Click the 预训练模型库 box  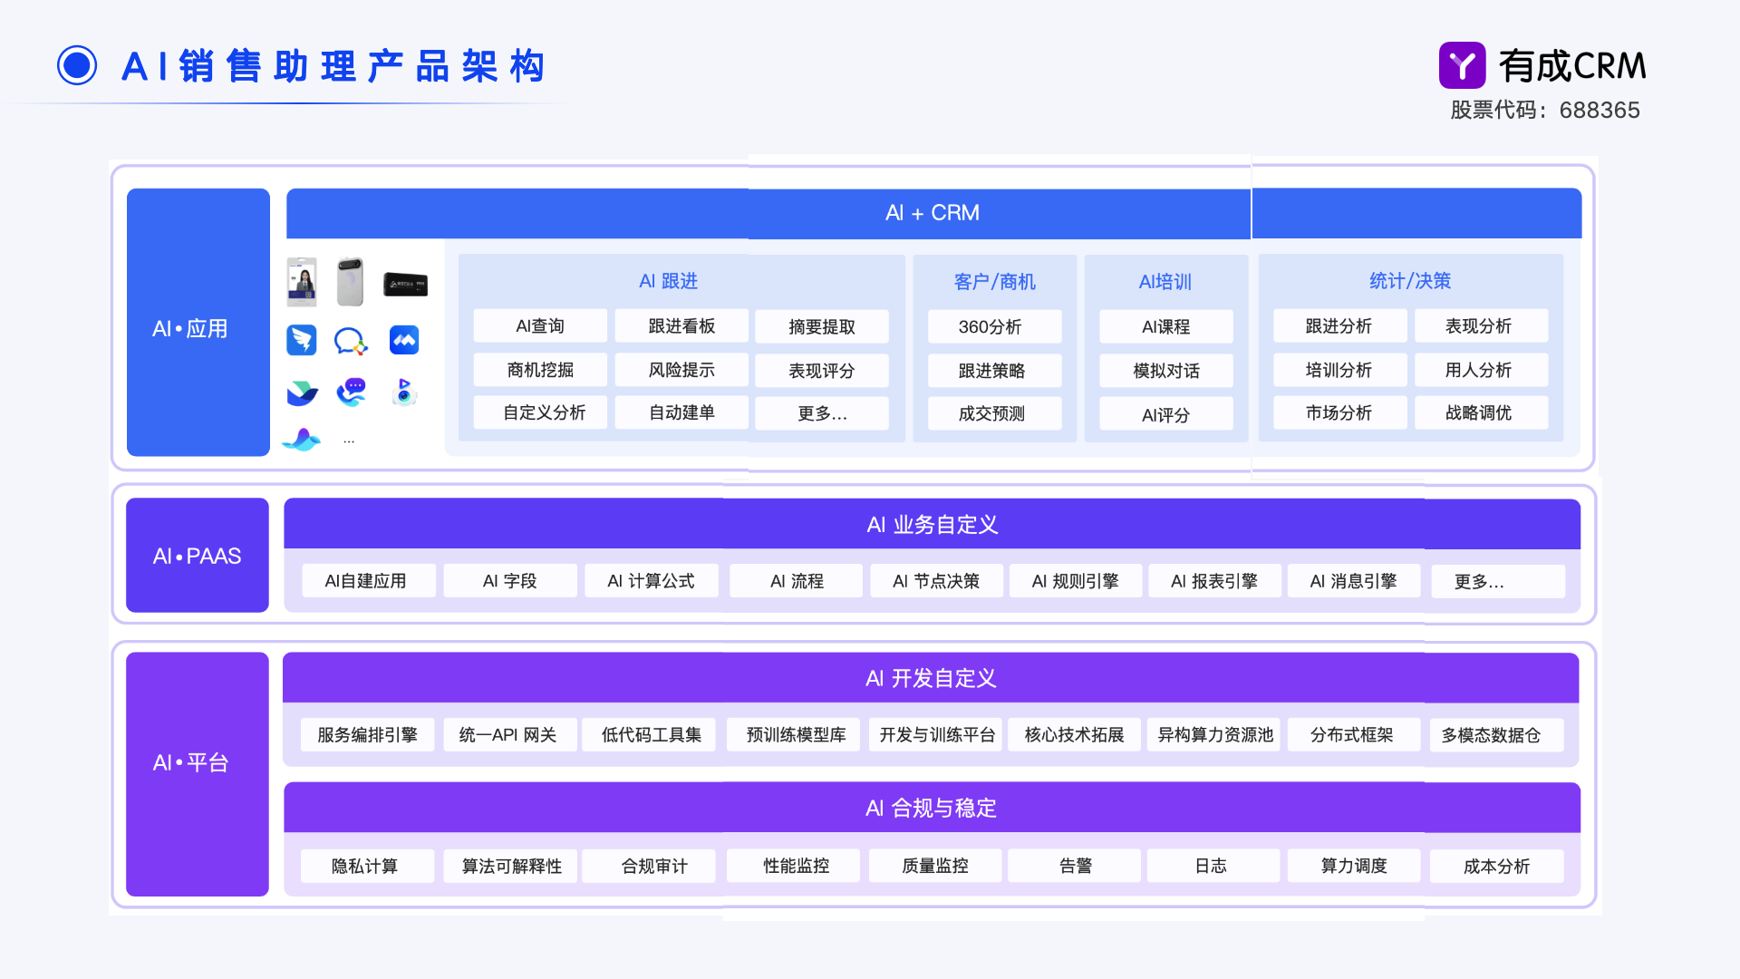(795, 734)
